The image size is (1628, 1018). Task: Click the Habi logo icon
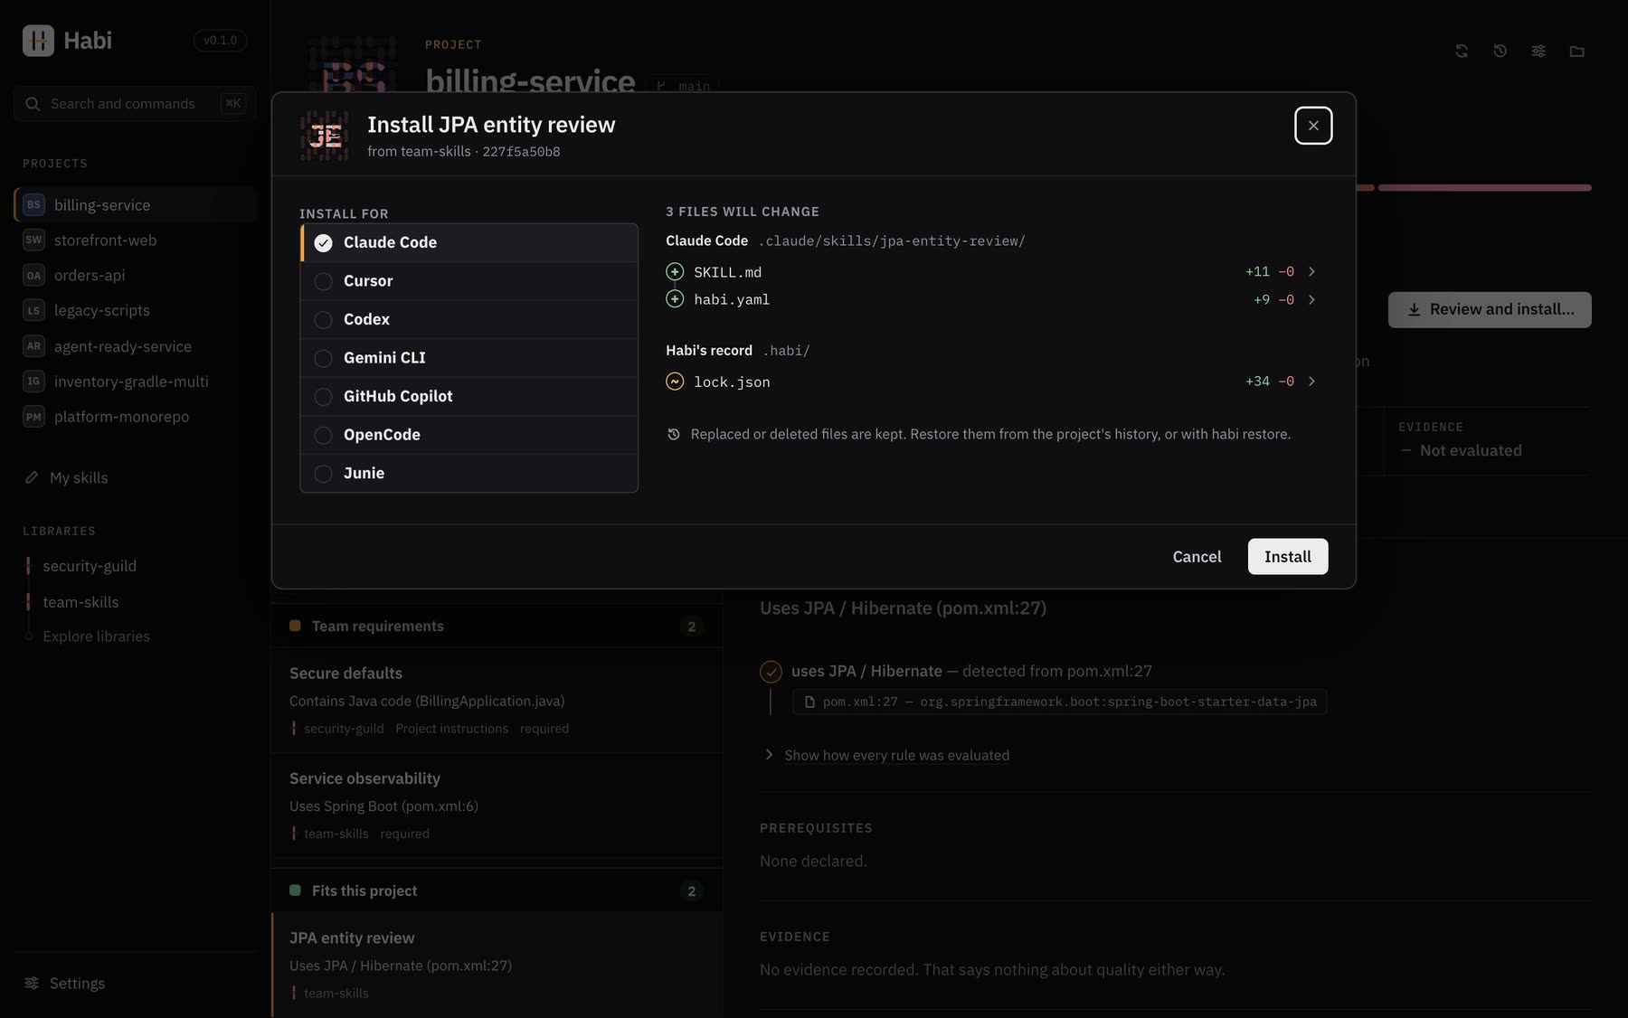[38, 41]
